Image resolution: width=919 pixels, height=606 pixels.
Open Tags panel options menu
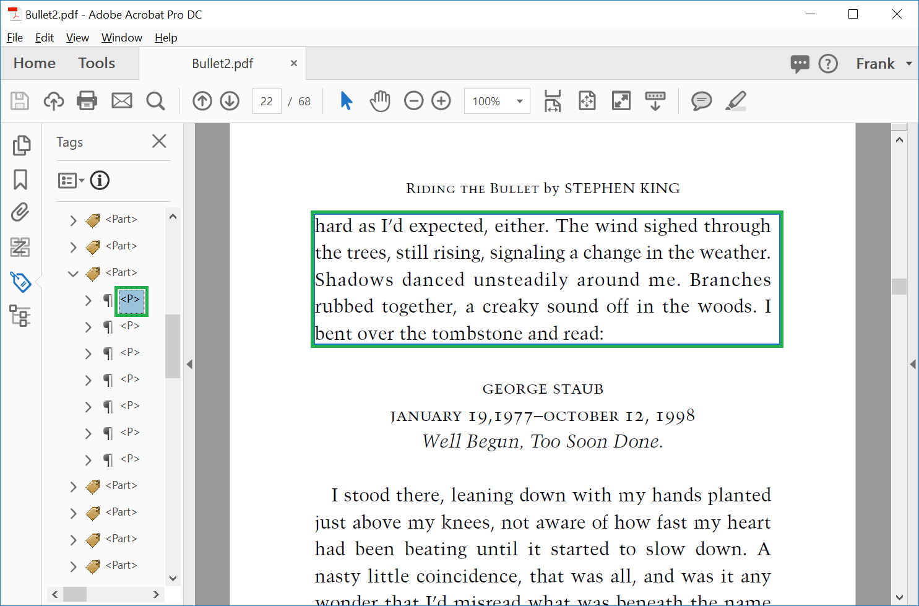pyautogui.click(x=71, y=180)
